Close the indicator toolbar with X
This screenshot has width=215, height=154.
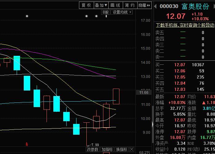point(132,149)
